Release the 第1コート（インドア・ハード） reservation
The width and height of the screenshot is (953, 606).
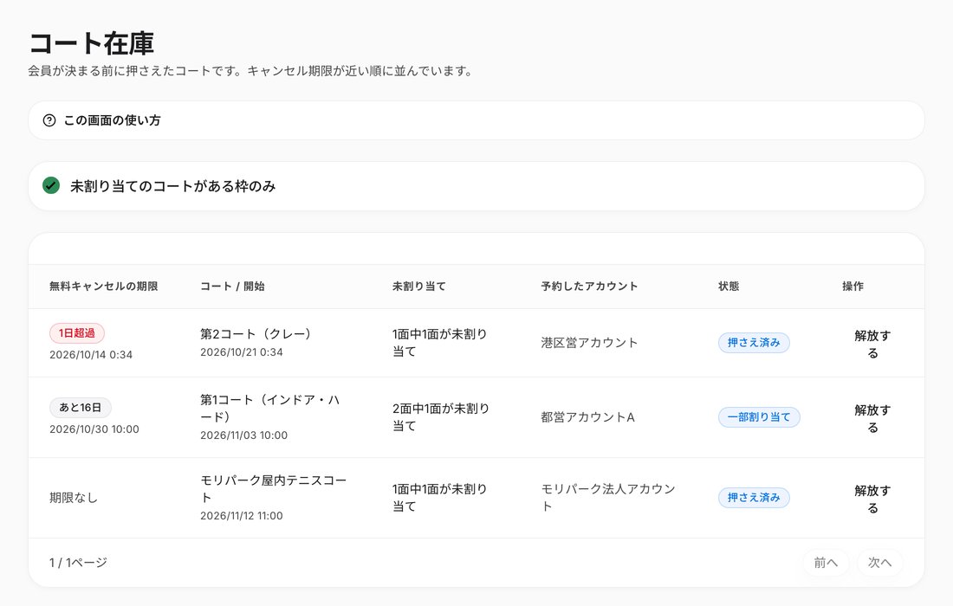coord(872,418)
